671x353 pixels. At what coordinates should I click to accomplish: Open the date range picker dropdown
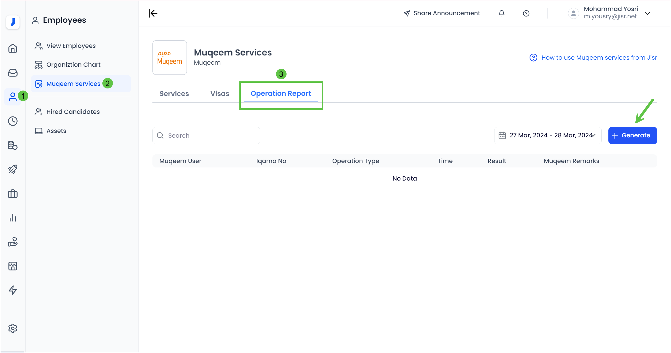548,135
